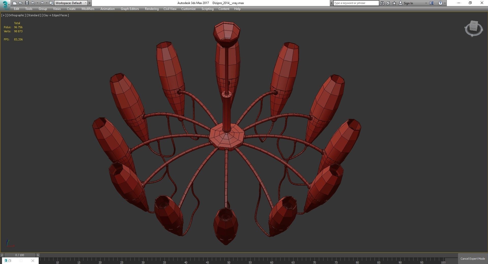
Task: Click the [Orthographic] viewport label
Action: click(16, 15)
